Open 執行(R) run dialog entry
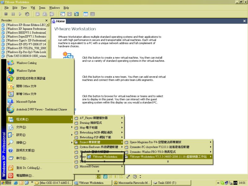The height and width of the screenshot is (186, 248). click(x=40, y=158)
